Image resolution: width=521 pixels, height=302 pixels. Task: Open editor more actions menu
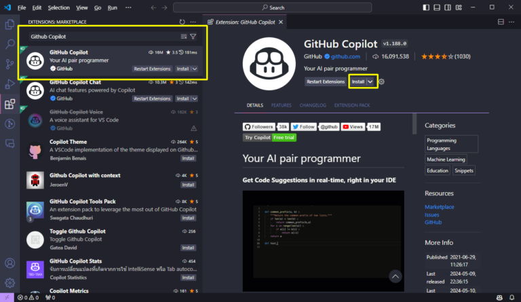tap(512, 22)
